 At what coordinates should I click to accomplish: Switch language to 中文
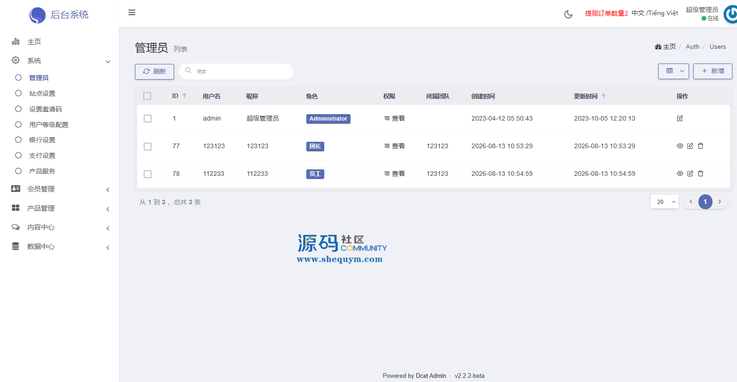pos(638,13)
